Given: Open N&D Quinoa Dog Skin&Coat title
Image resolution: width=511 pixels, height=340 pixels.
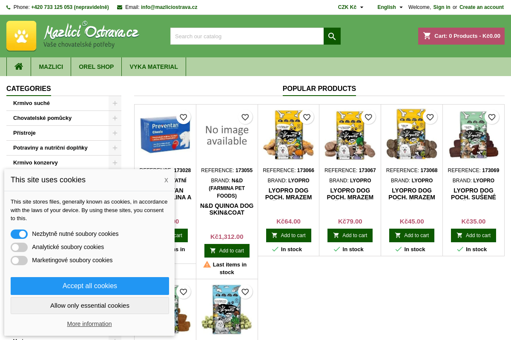Looking at the screenshot, I should coord(227,209).
